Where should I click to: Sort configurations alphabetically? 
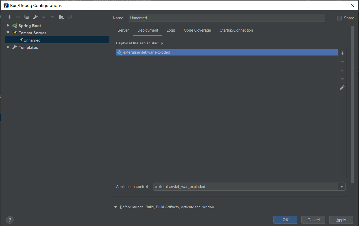70,17
